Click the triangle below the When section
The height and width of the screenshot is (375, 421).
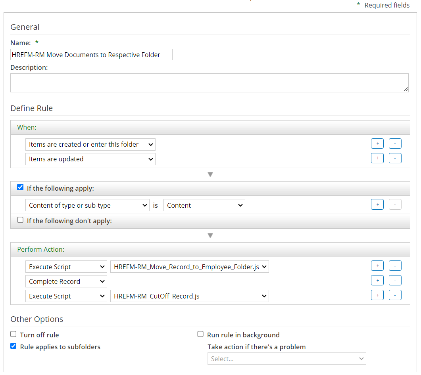(x=210, y=174)
